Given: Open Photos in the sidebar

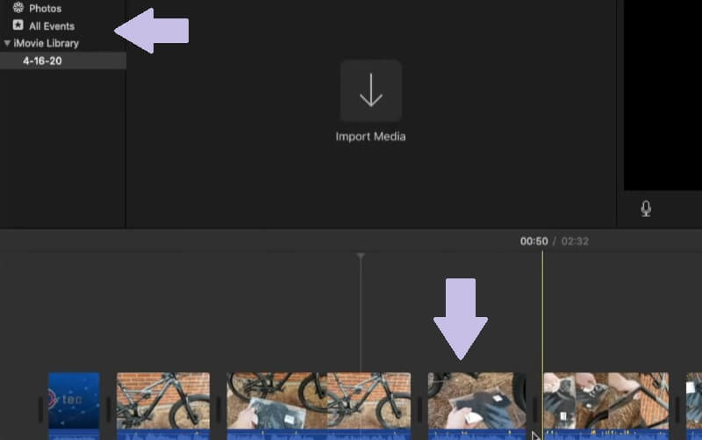Looking at the screenshot, I should (46, 8).
